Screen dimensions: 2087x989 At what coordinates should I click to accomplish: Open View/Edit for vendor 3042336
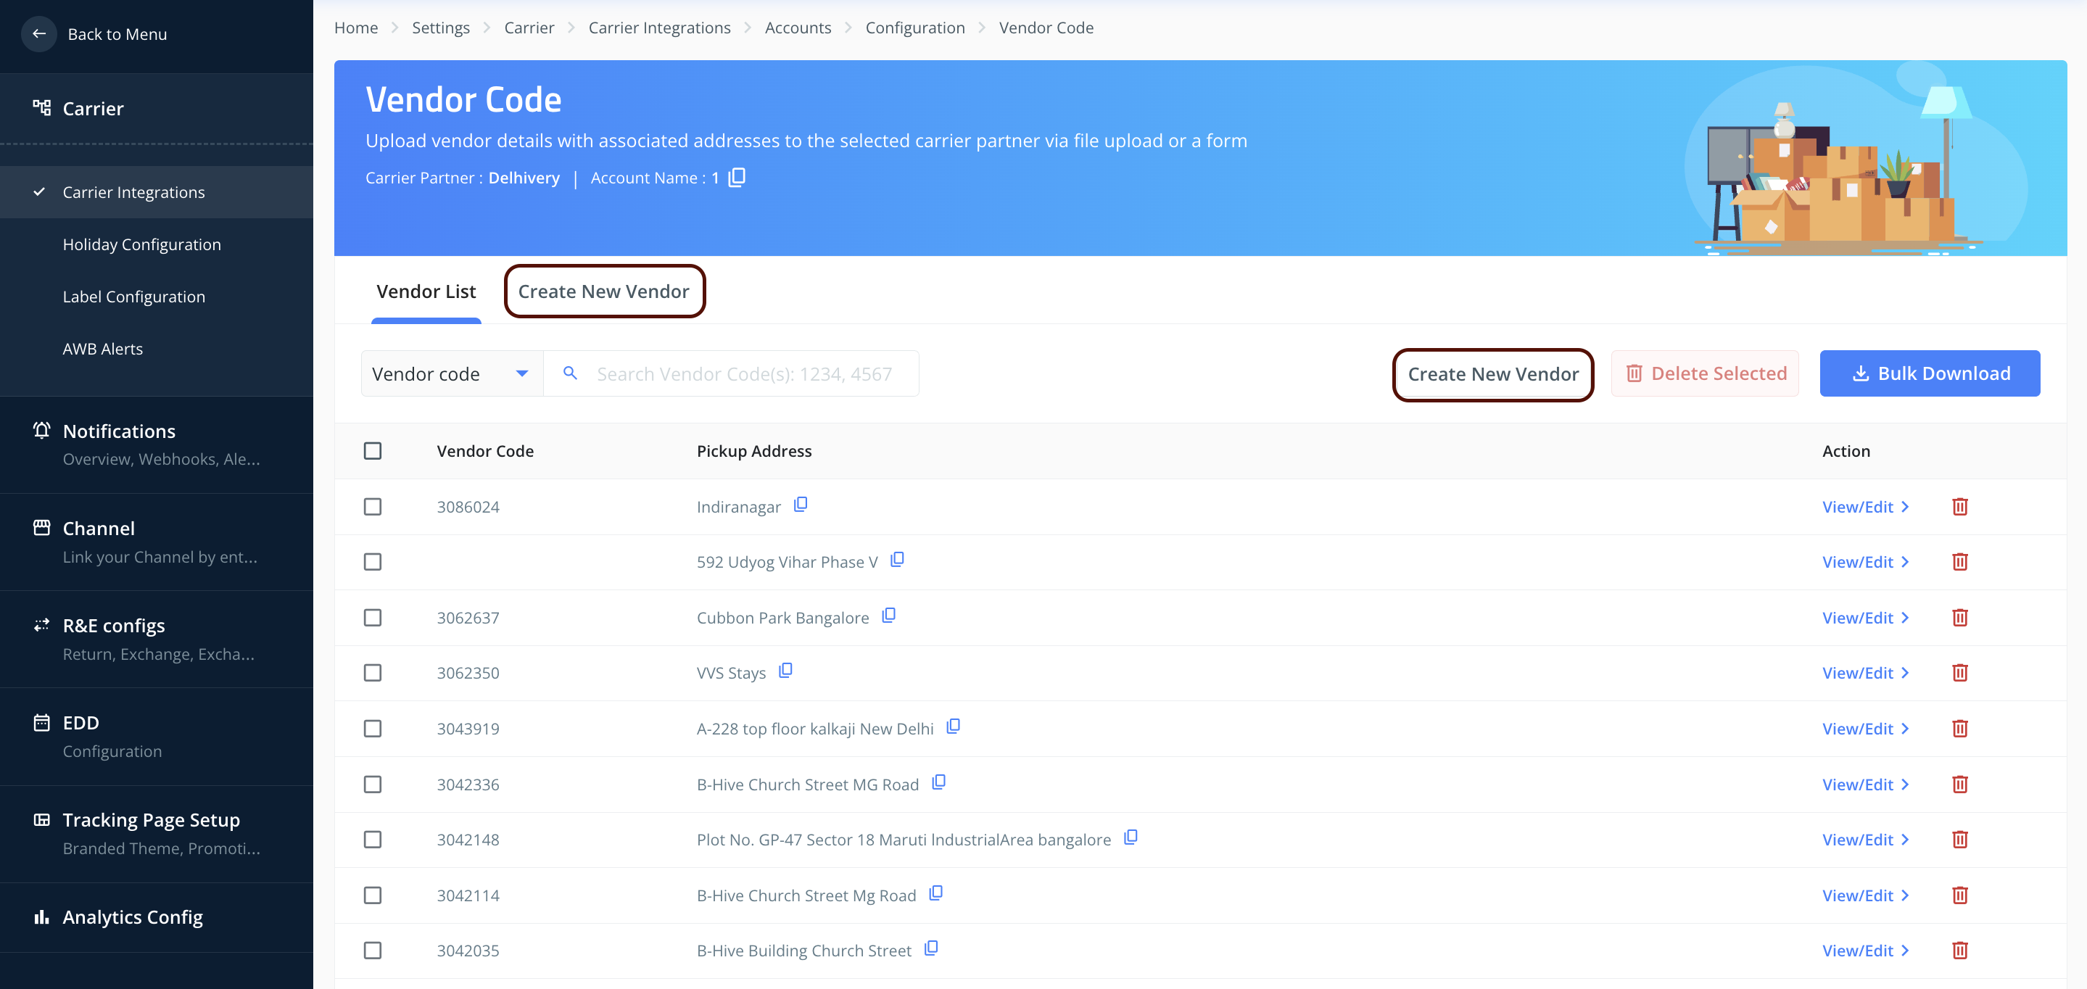click(1864, 785)
